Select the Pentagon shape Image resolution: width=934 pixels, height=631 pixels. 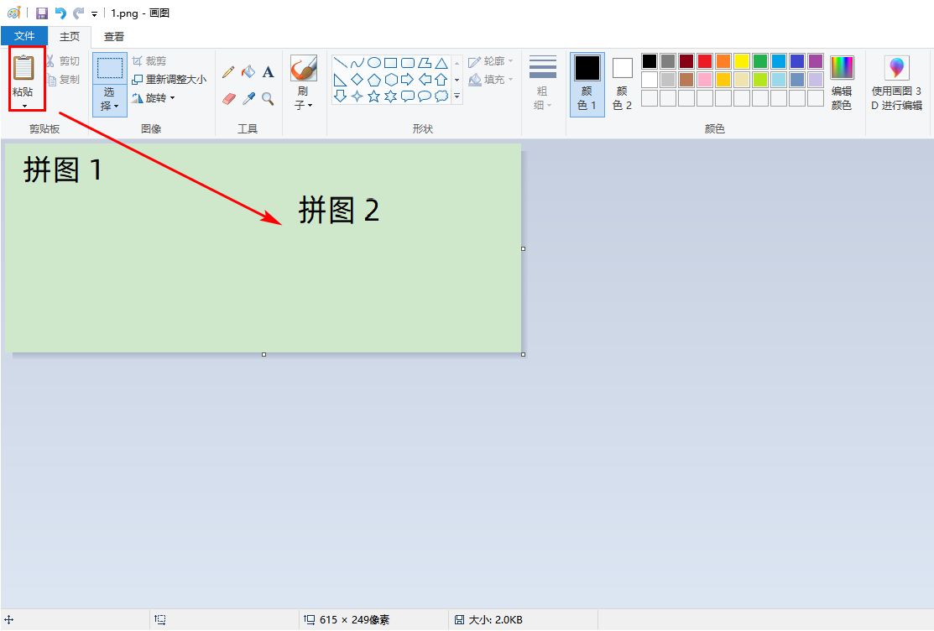[x=374, y=79]
